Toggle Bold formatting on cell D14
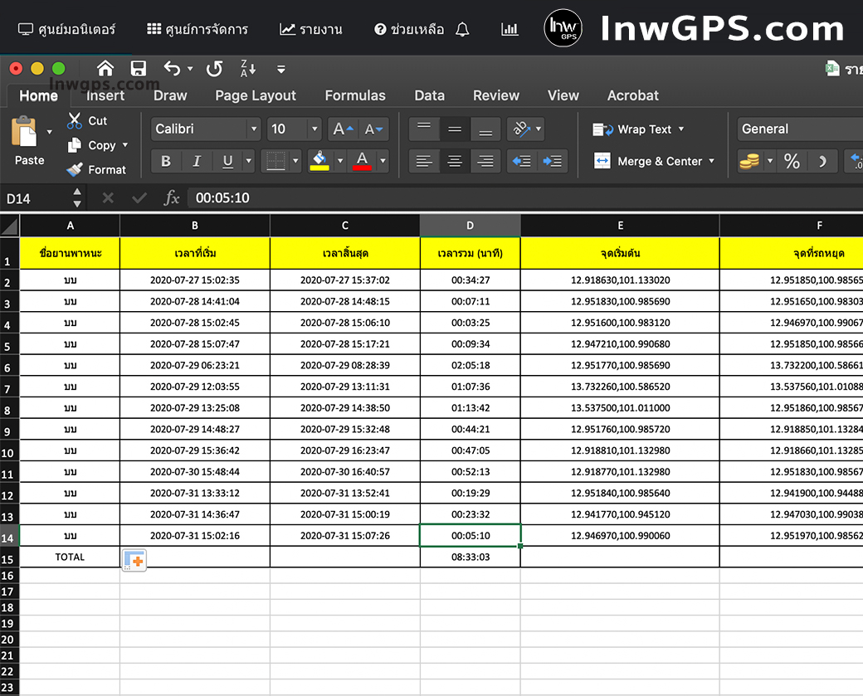This screenshot has height=696, width=863. (165, 161)
